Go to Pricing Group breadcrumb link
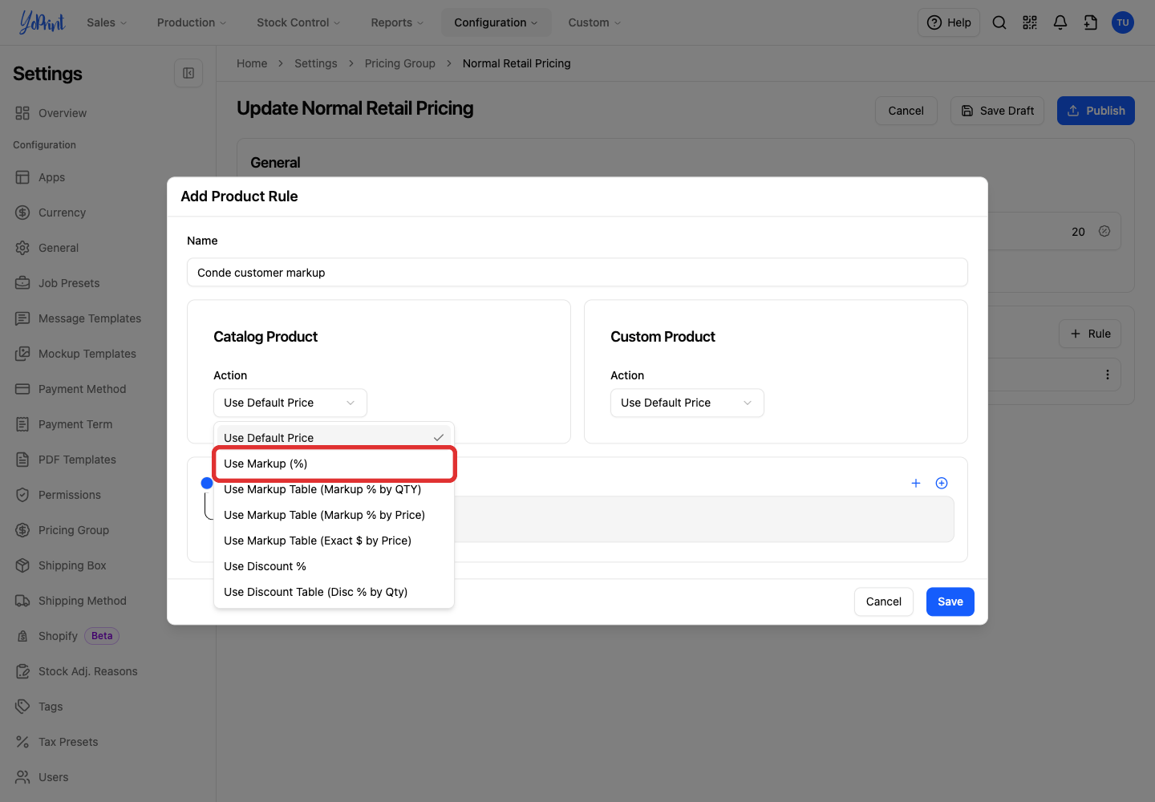Viewport: 1155px width, 802px height. (400, 63)
